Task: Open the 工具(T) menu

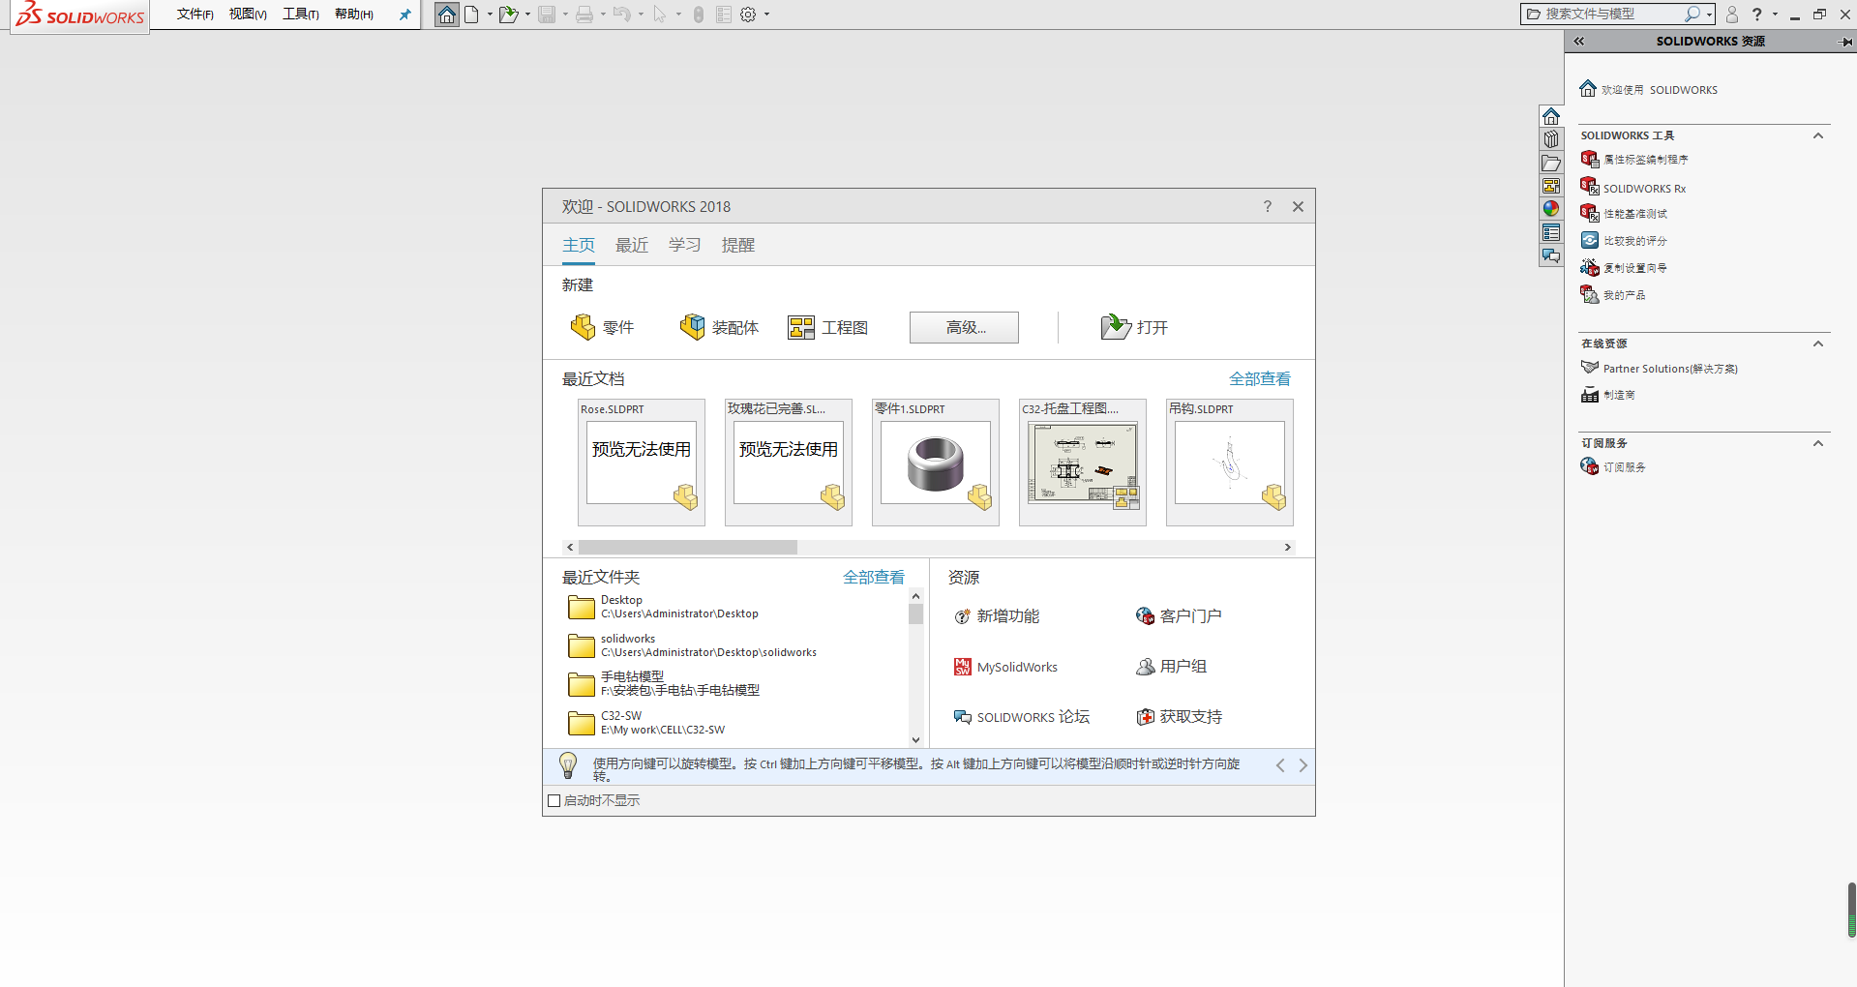Action: (300, 15)
